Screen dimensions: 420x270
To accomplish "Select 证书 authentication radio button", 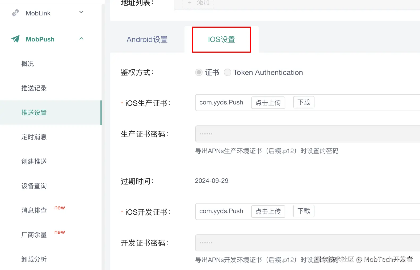I will (199, 72).
